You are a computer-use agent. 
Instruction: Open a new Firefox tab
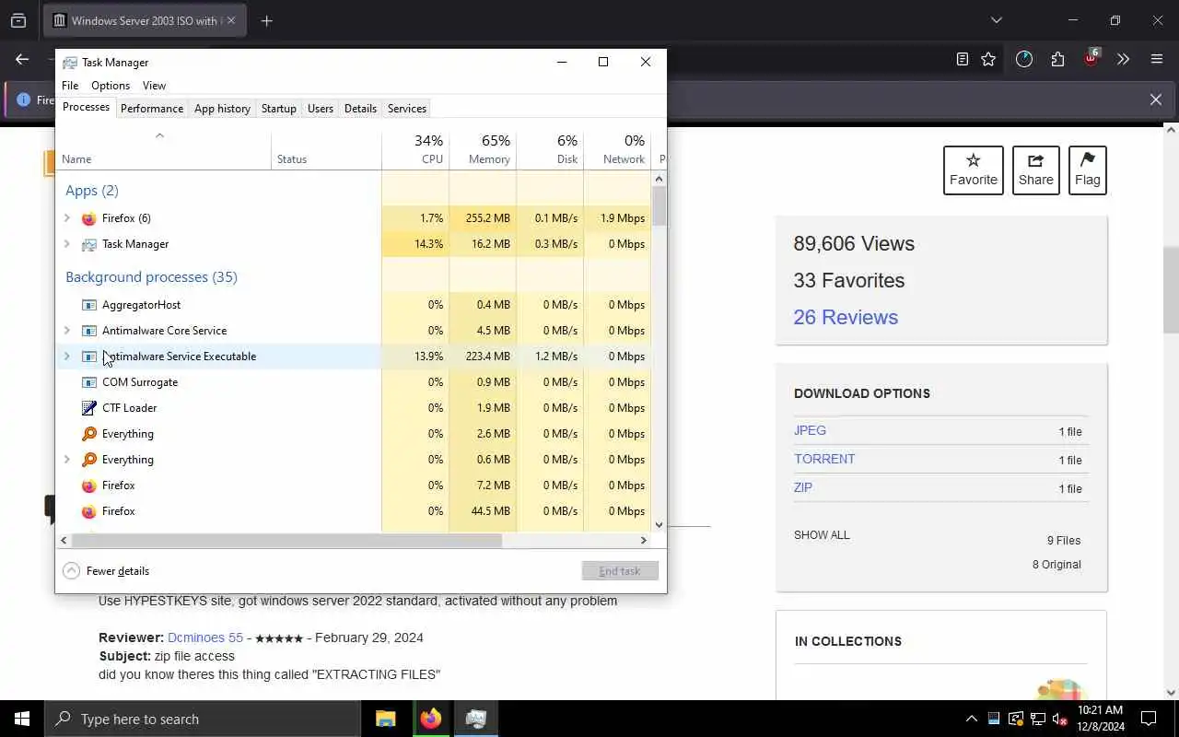[x=267, y=20]
